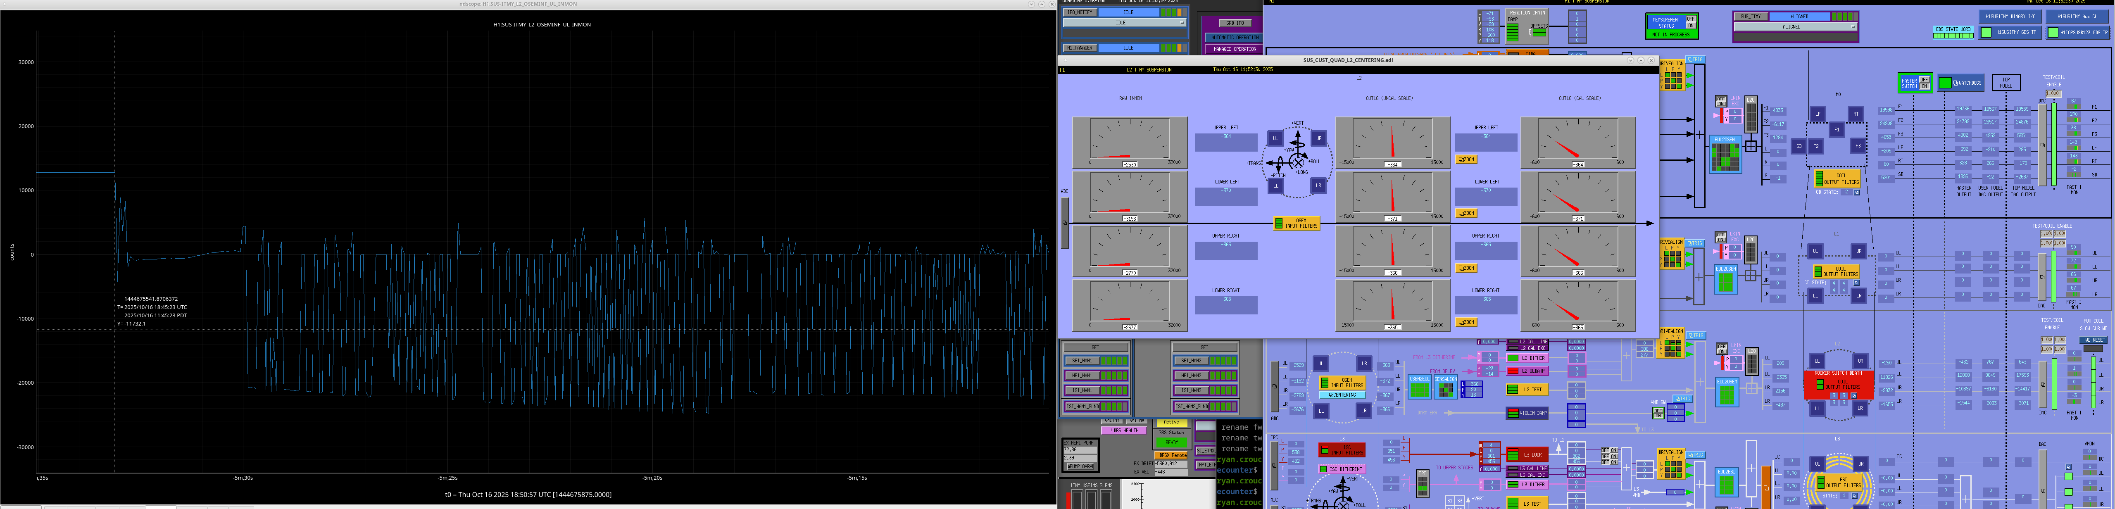Screen dimensions: 2115x509
Task: Click the MANAGED OPERATION button
Action: point(1235,49)
